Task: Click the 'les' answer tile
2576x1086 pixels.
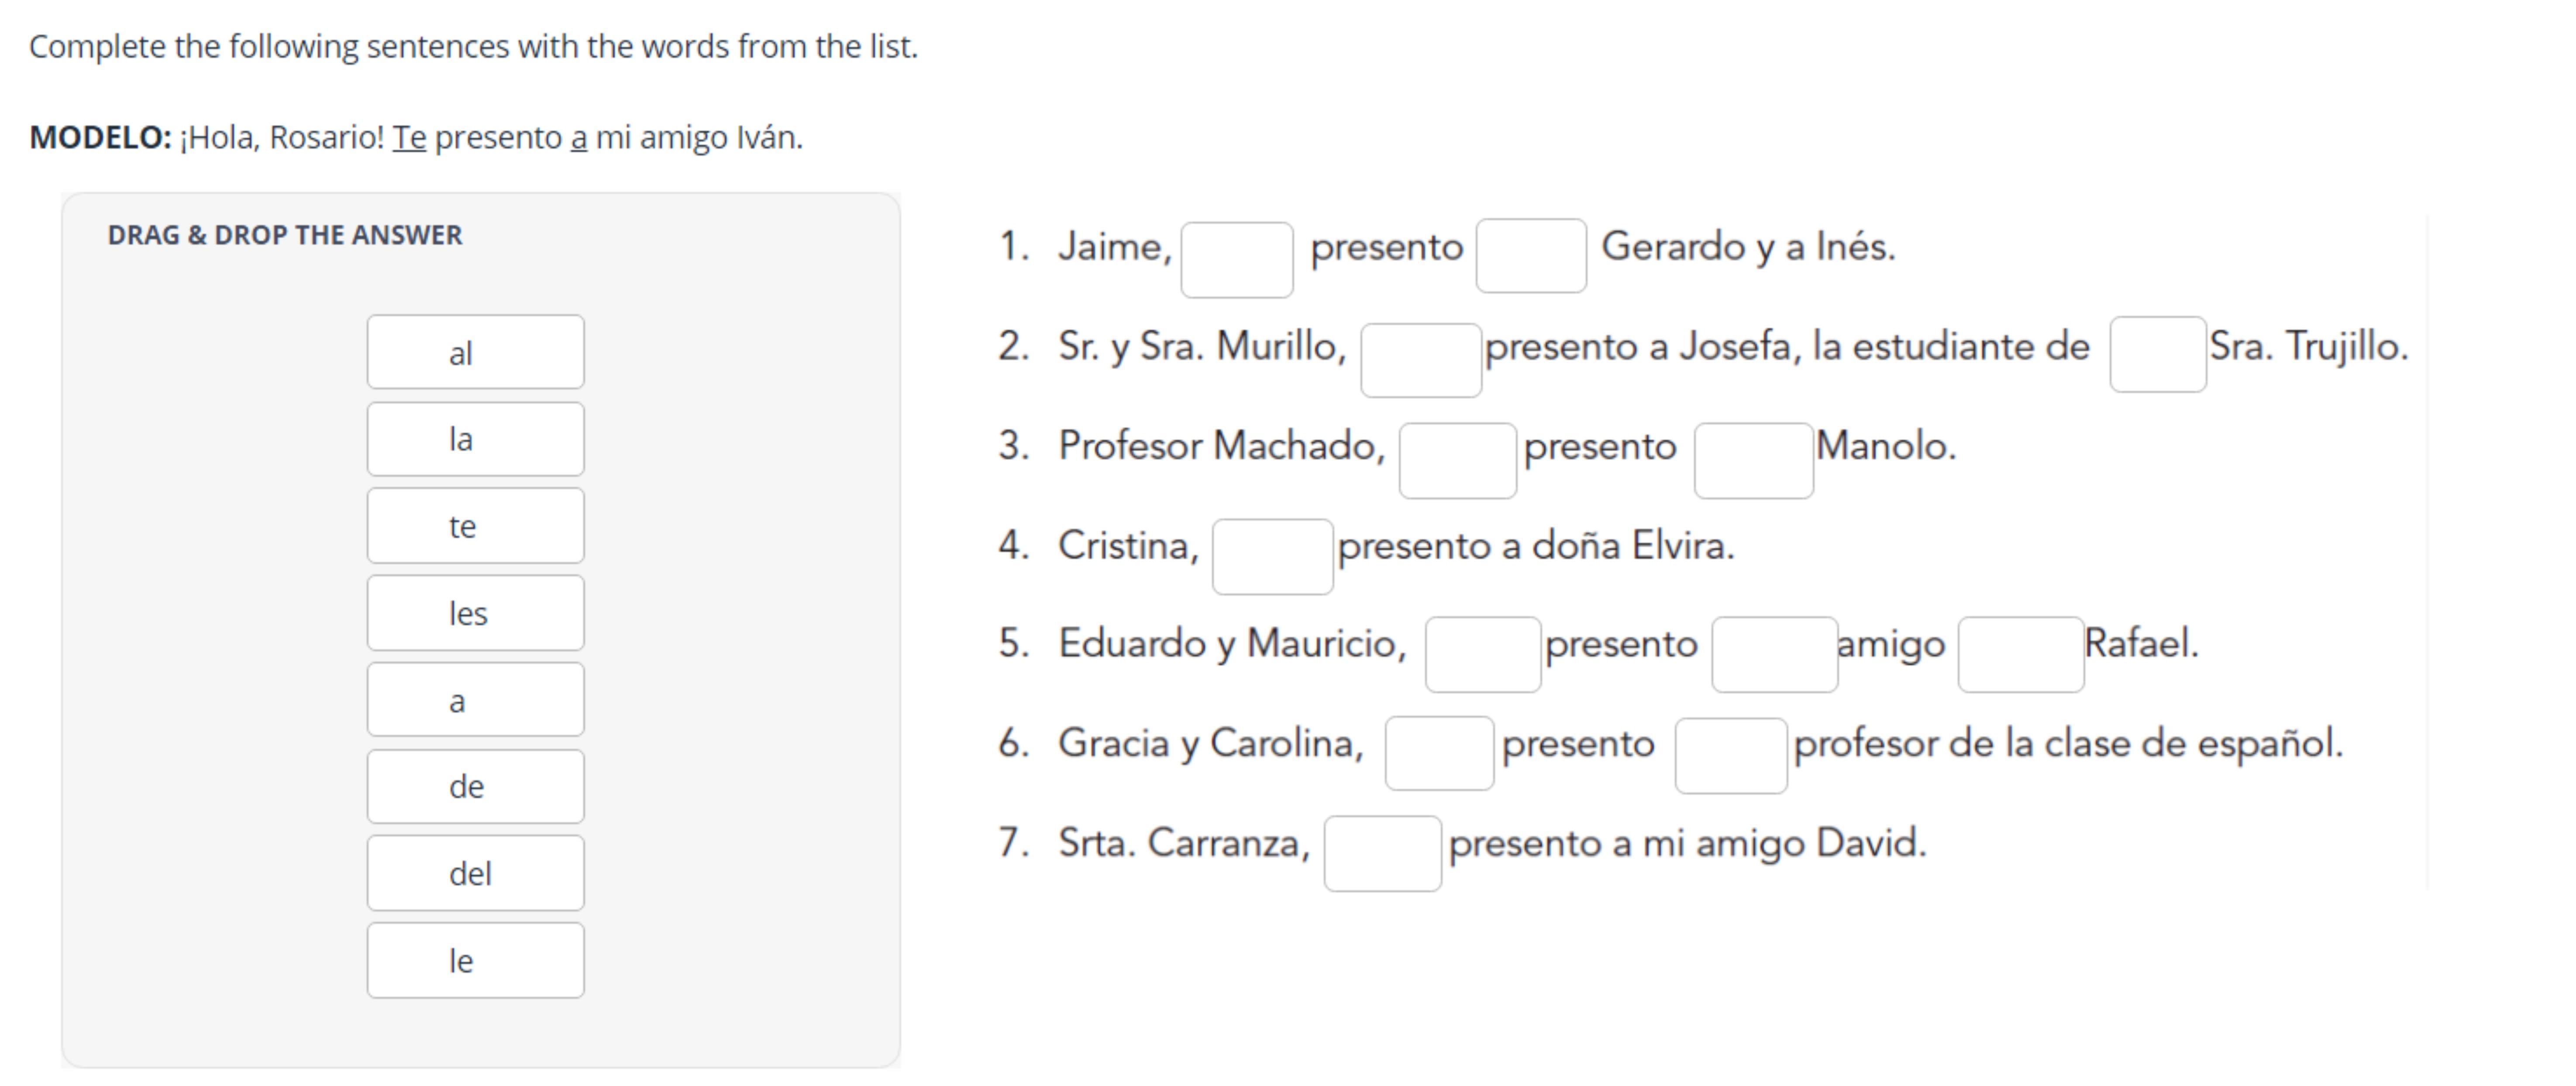Action: tap(475, 613)
